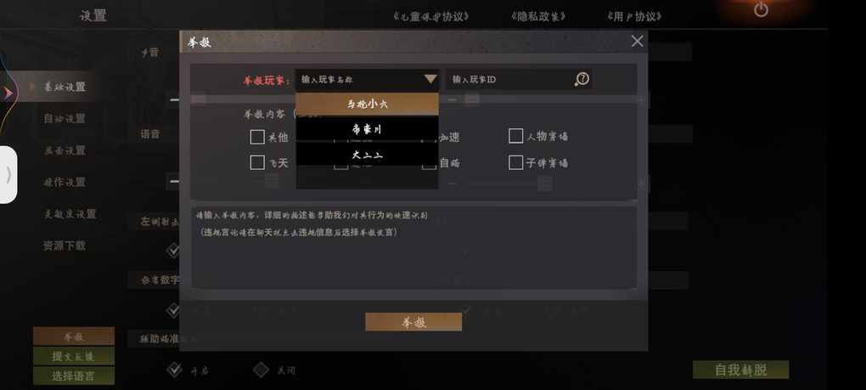Check the 其他 report checkbox
The width and height of the screenshot is (866, 390).
coord(257,137)
